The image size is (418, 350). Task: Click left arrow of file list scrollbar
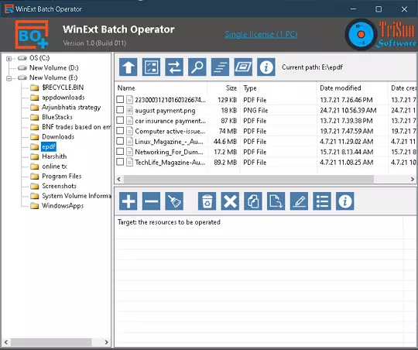[x=119, y=180]
